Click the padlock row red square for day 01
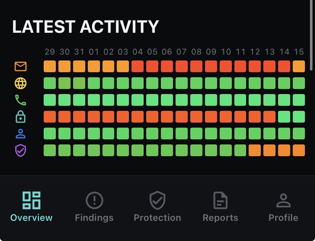Screen dimensions: 315x241 [94, 117]
